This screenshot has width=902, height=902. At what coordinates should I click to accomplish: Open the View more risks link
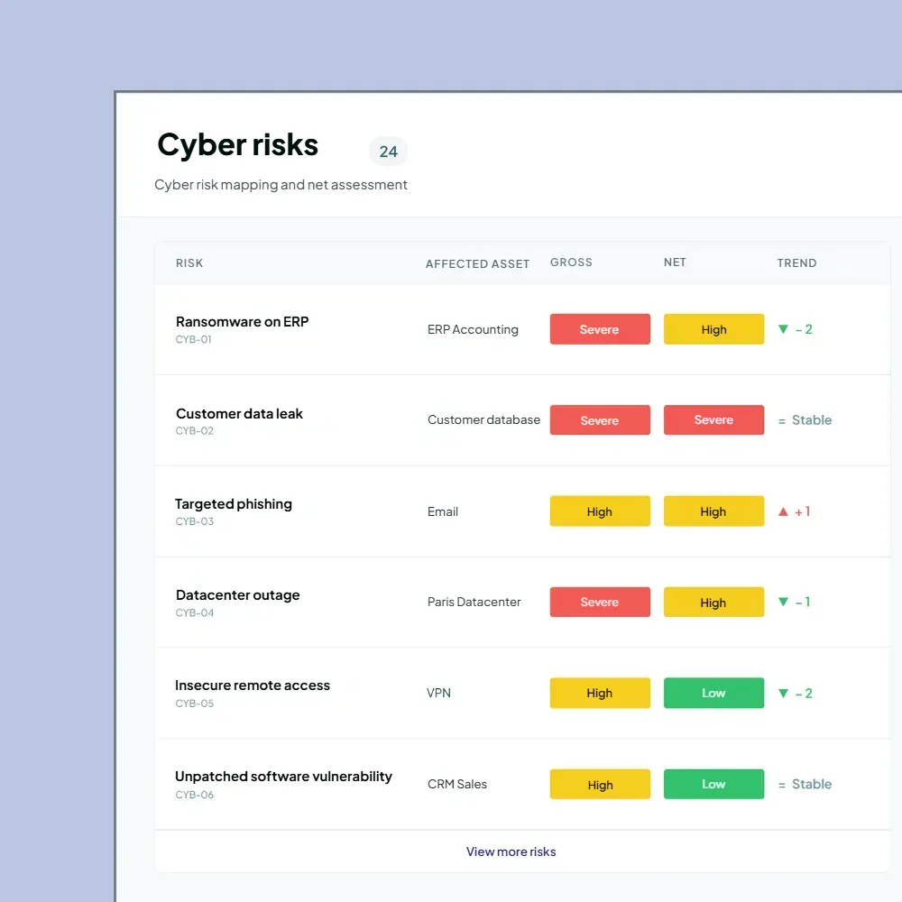pyautogui.click(x=511, y=851)
